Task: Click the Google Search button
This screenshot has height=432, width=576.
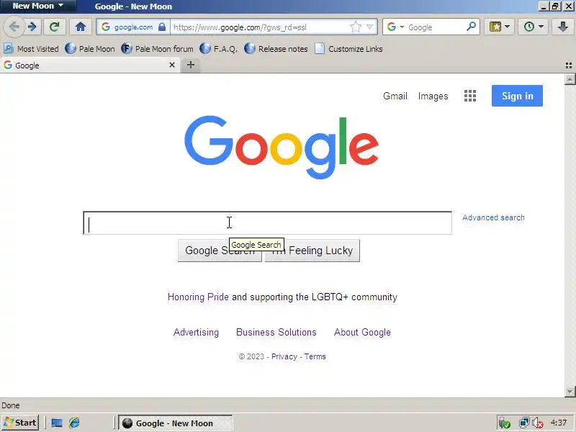Action: 220,251
